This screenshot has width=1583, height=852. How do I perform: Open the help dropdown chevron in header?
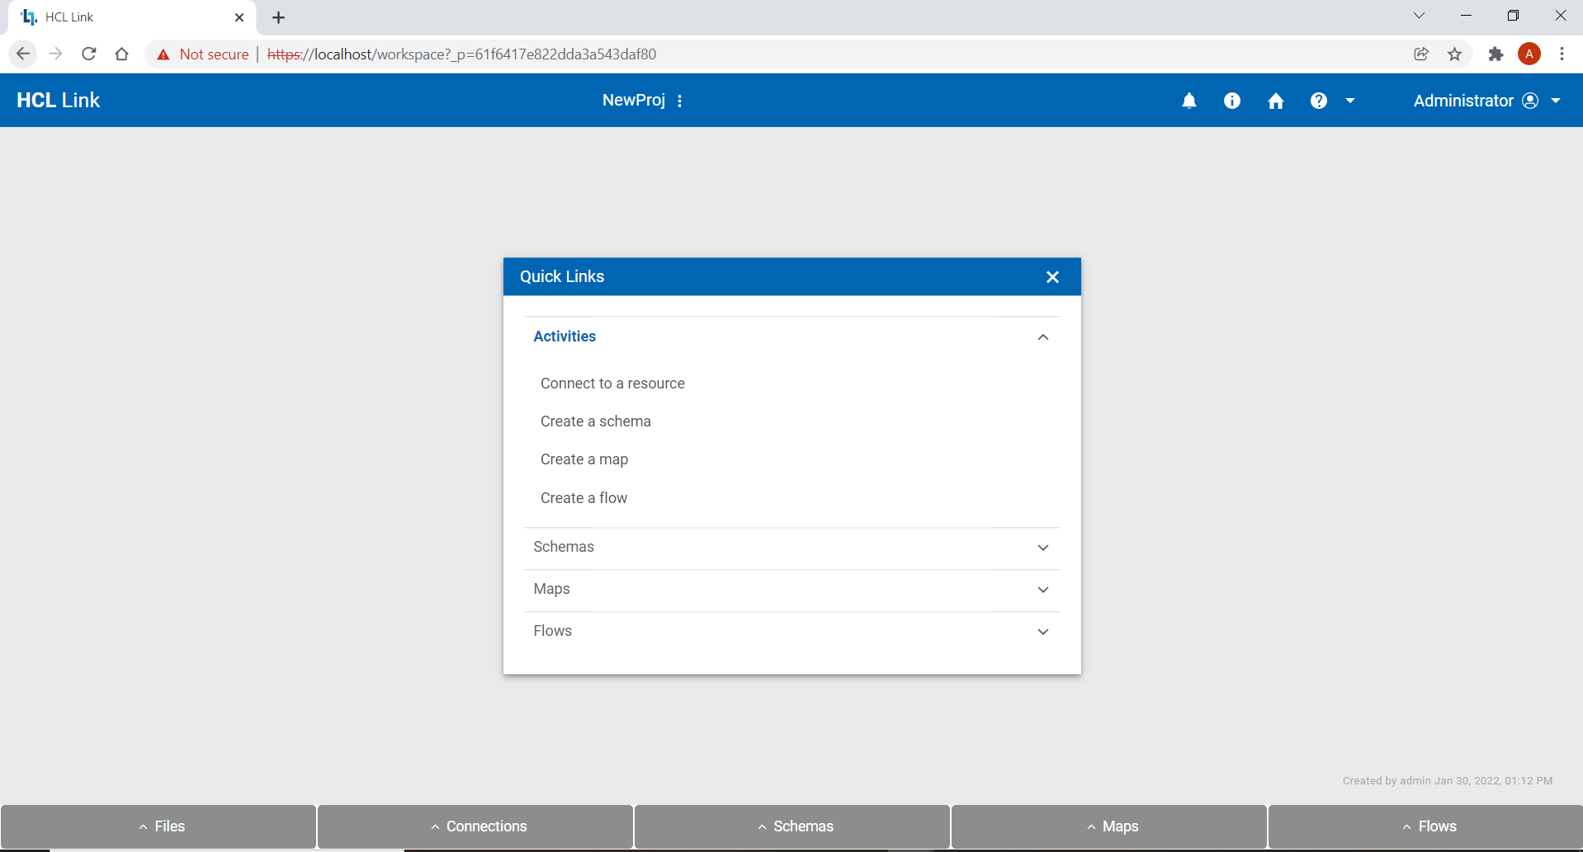click(x=1350, y=100)
